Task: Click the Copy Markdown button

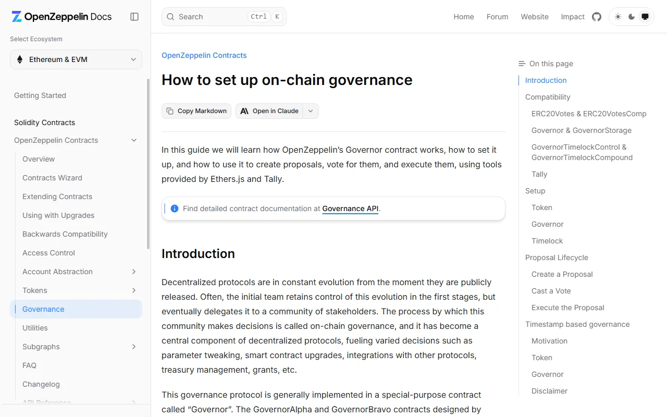Action: tap(196, 111)
